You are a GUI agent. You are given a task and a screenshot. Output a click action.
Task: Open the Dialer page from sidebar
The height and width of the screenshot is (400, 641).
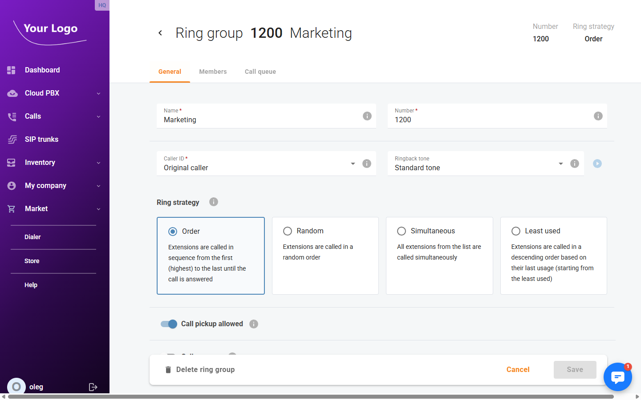click(32, 237)
